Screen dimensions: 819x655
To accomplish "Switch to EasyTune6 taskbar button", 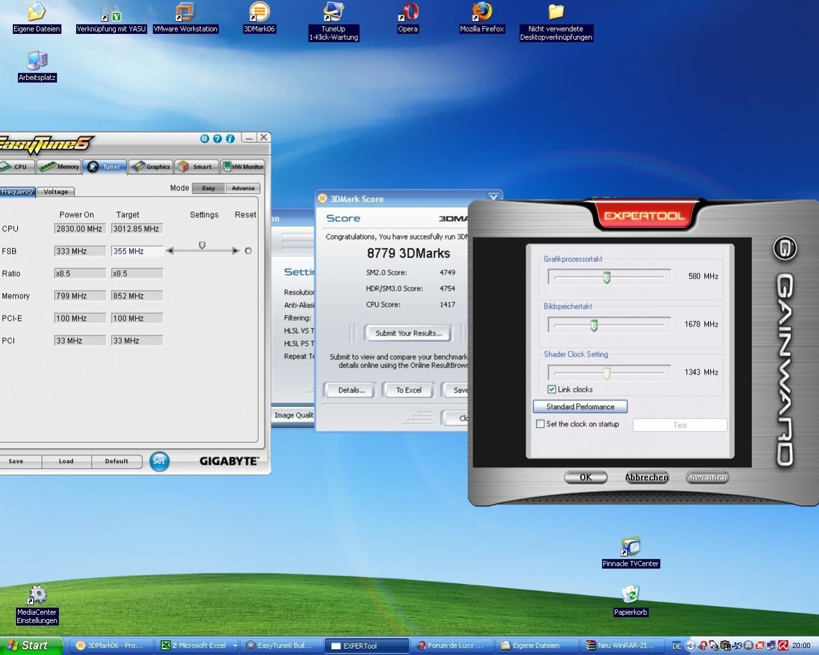I will coord(282,645).
